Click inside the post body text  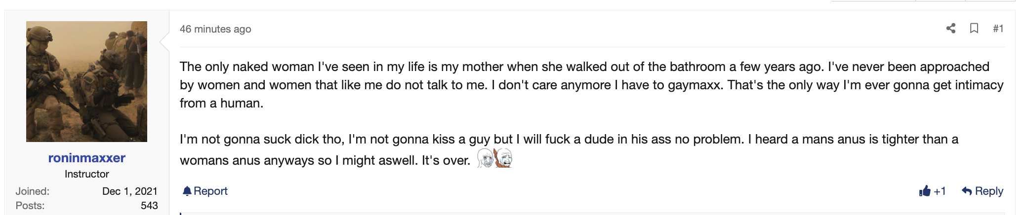click(592, 113)
